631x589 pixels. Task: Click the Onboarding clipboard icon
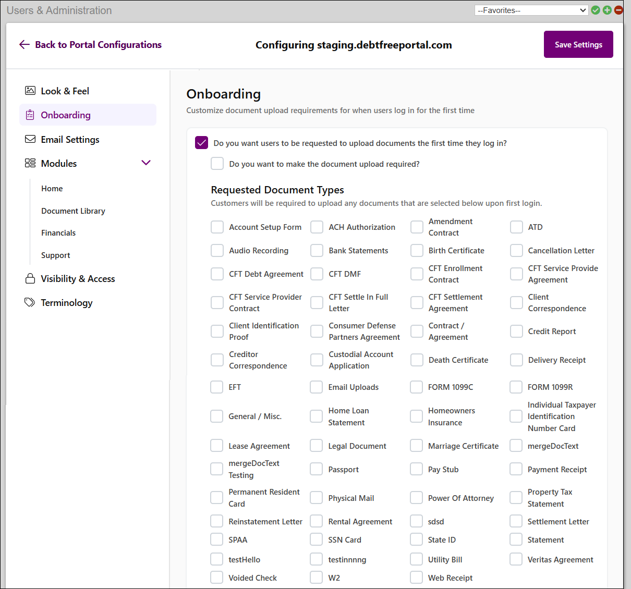pos(30,115)
